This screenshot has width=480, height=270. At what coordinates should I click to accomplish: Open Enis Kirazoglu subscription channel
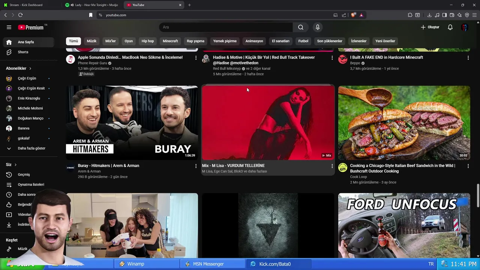pyautogui.click(x=29, y=98)
